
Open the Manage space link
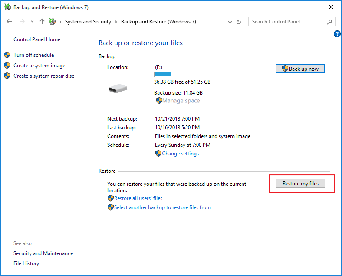(x=181, y=101)
